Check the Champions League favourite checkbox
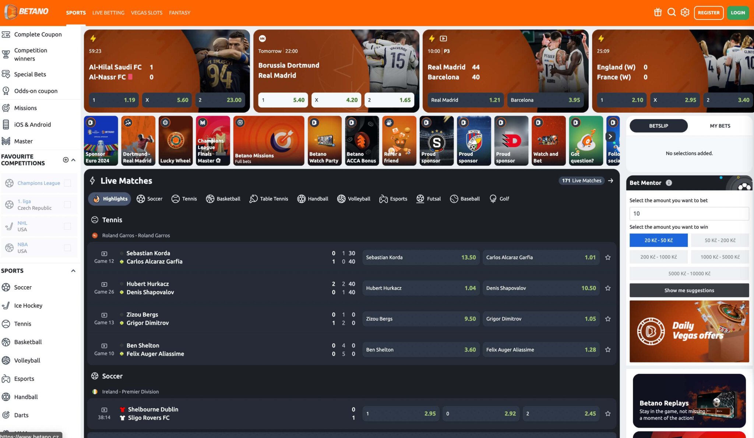The height and width of the screenshot is (438, 754). 67,183
